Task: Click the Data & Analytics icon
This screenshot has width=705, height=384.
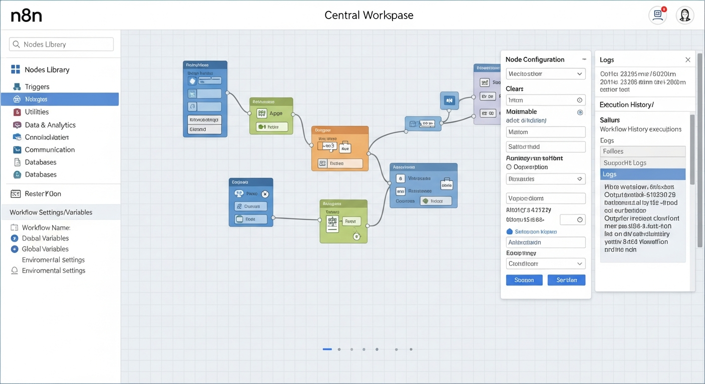Action: [x=17, y=125]
